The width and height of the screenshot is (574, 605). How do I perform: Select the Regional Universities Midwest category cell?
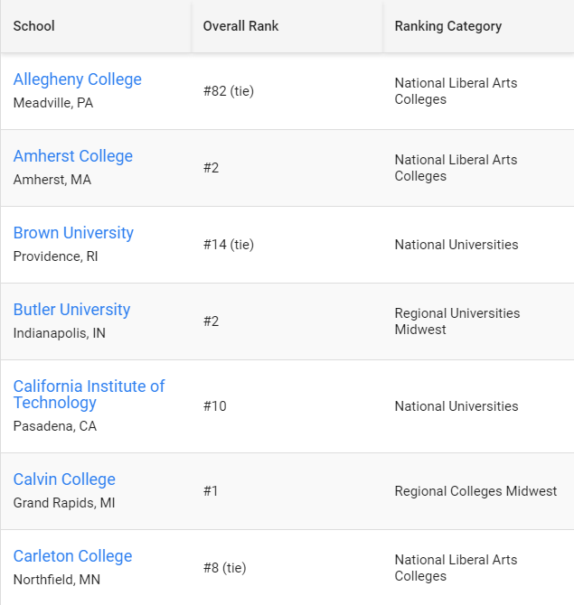pos(456,321)
